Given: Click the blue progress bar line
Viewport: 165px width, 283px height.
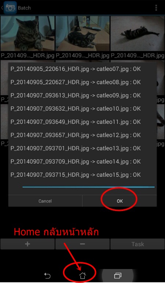Looking at the screenshot, I should click(x=88, y=187).
